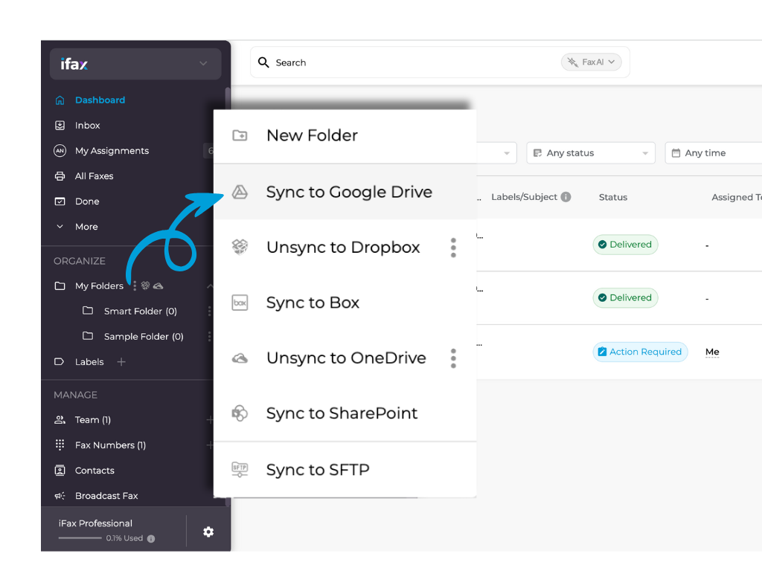Click the Broadcast Fax megaphone icon

[60, 496]
